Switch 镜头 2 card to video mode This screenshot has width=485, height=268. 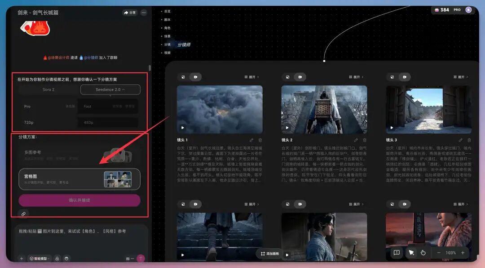[x=300, y=77]
